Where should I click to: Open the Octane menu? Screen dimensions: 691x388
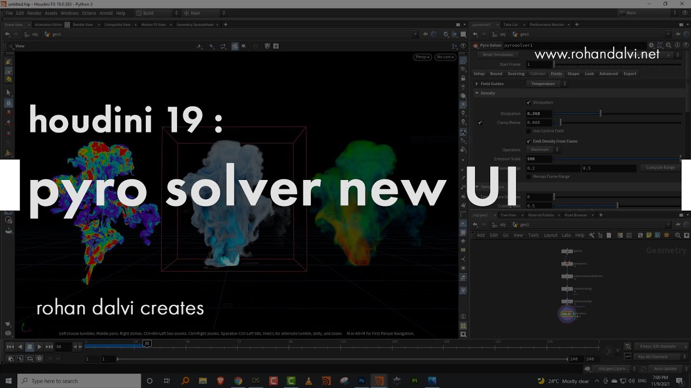point(89,13)
